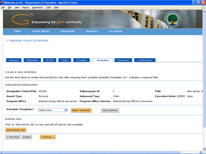Click the Schedule Templates label
Screen dimensions: 206x154
20,109
